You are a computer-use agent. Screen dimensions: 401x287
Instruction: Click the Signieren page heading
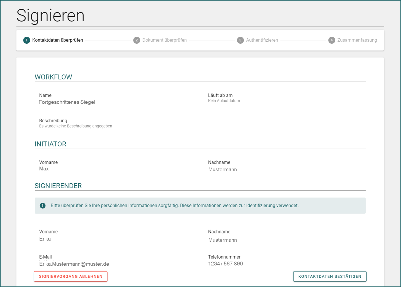50,15
